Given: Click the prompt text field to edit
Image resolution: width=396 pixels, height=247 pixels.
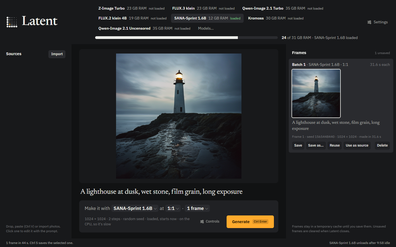Looking at the screenshot, I should click(179, 192).
